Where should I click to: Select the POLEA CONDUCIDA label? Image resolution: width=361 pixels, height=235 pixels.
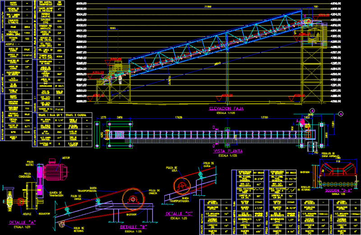(x=25, y=175)
